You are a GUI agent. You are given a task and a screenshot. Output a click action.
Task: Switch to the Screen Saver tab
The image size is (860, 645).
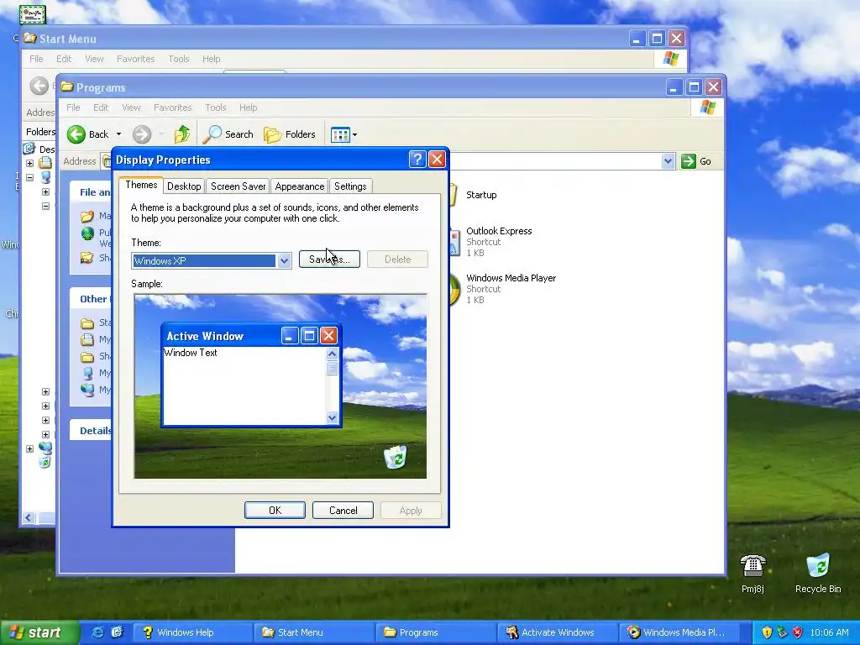pos(238,186)
